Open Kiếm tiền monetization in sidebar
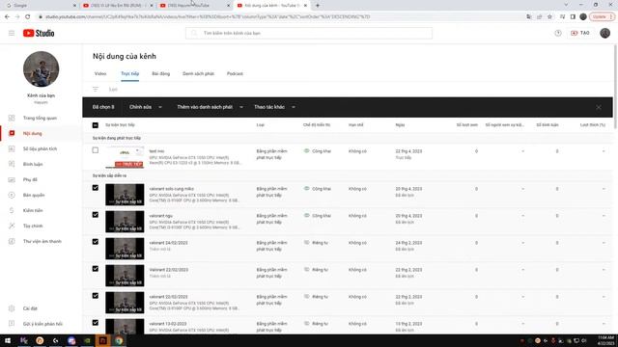The image size is (618, 347). [x=32, y=210]
